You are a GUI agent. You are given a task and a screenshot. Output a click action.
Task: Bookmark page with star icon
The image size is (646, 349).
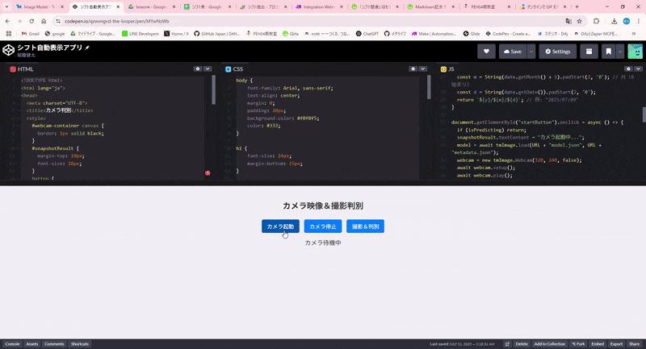579,21
